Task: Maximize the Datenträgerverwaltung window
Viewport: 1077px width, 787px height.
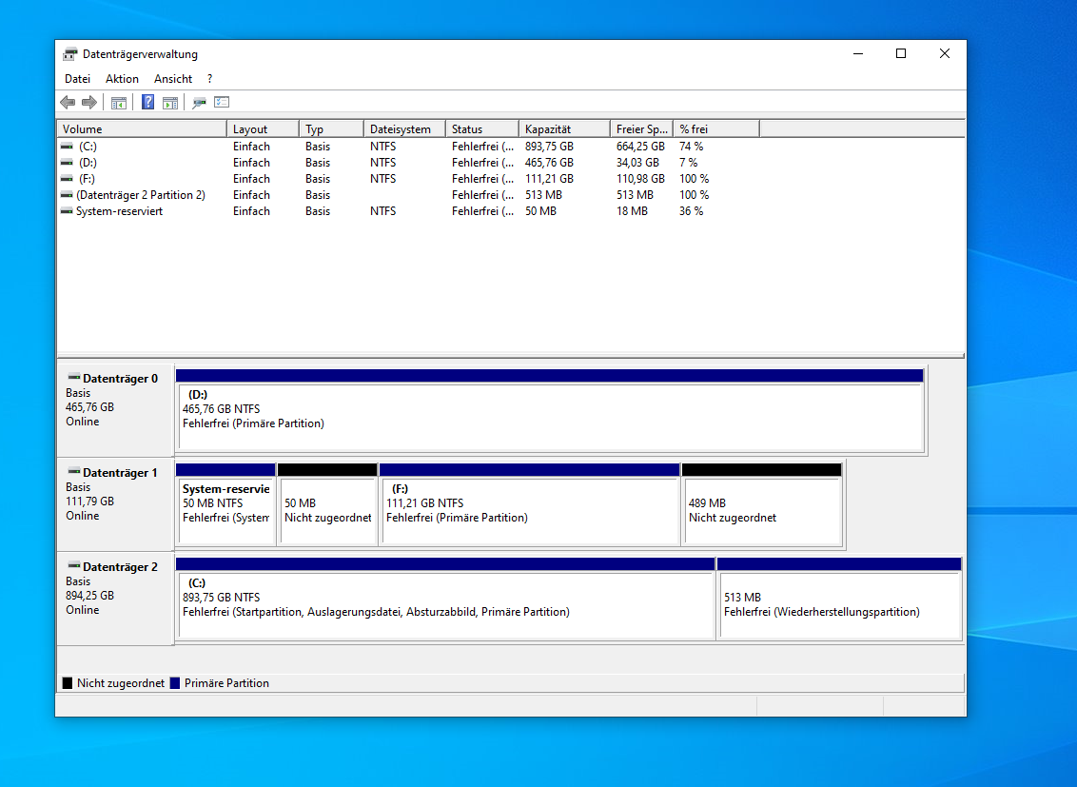Action: [901, 53]
